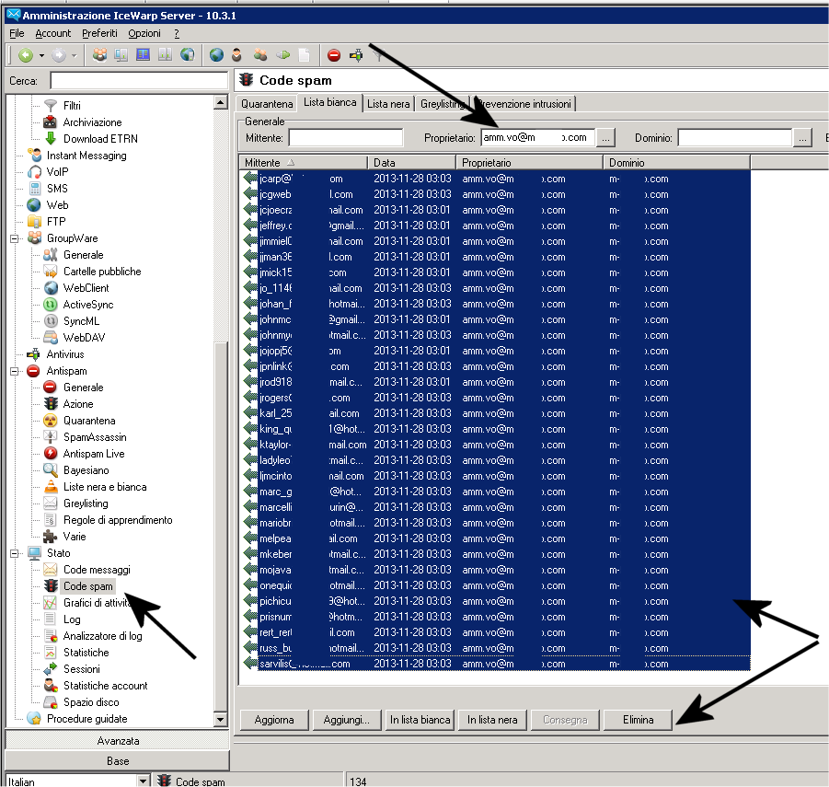The height and width of the screenshot is (787, 829).
Task: Switch to the Quarantena tab
Action: [x=267, y=104]
